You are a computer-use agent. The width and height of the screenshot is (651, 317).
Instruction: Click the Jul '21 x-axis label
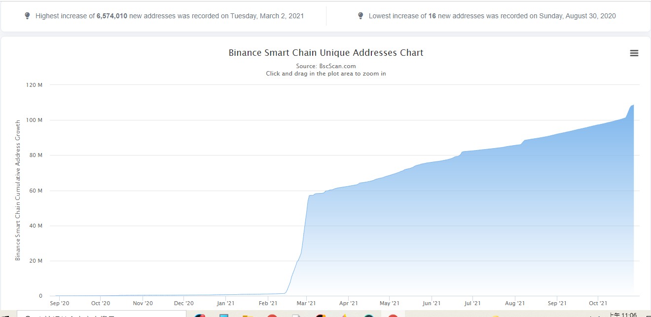click(x=472, y=304)
